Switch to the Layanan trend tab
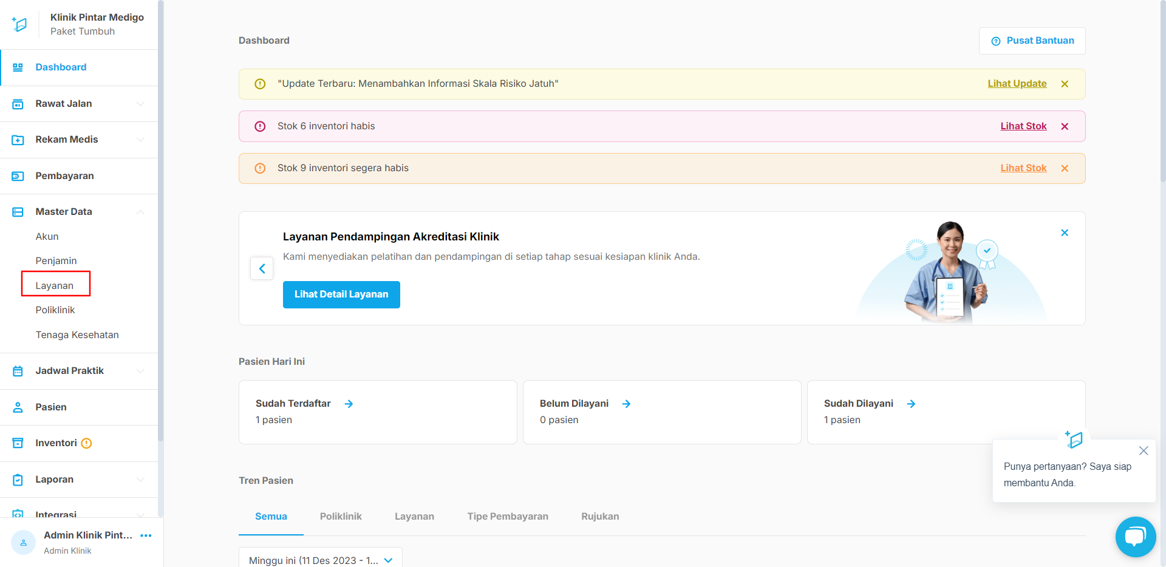 (x=414, y=517)
